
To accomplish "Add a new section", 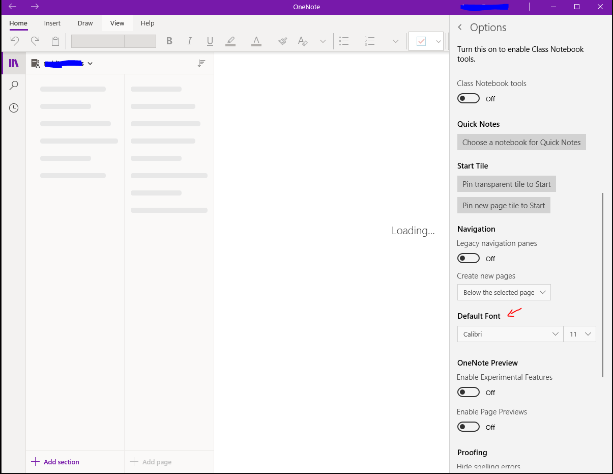I will click(x=54, y=461).
